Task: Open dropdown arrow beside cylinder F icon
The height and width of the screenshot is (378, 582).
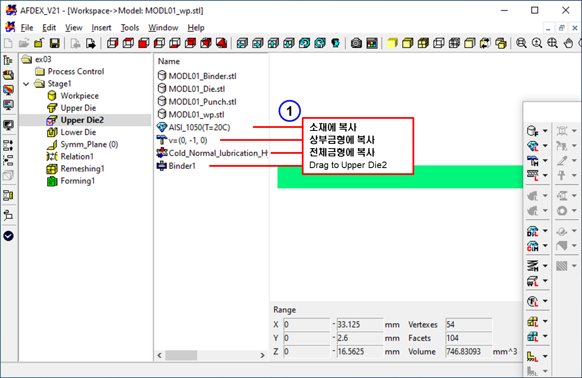Action: (x=545, y=130)
